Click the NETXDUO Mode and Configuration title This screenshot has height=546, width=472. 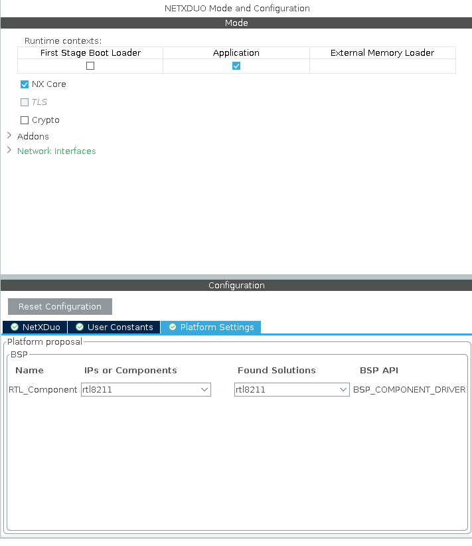pos(237,9)
